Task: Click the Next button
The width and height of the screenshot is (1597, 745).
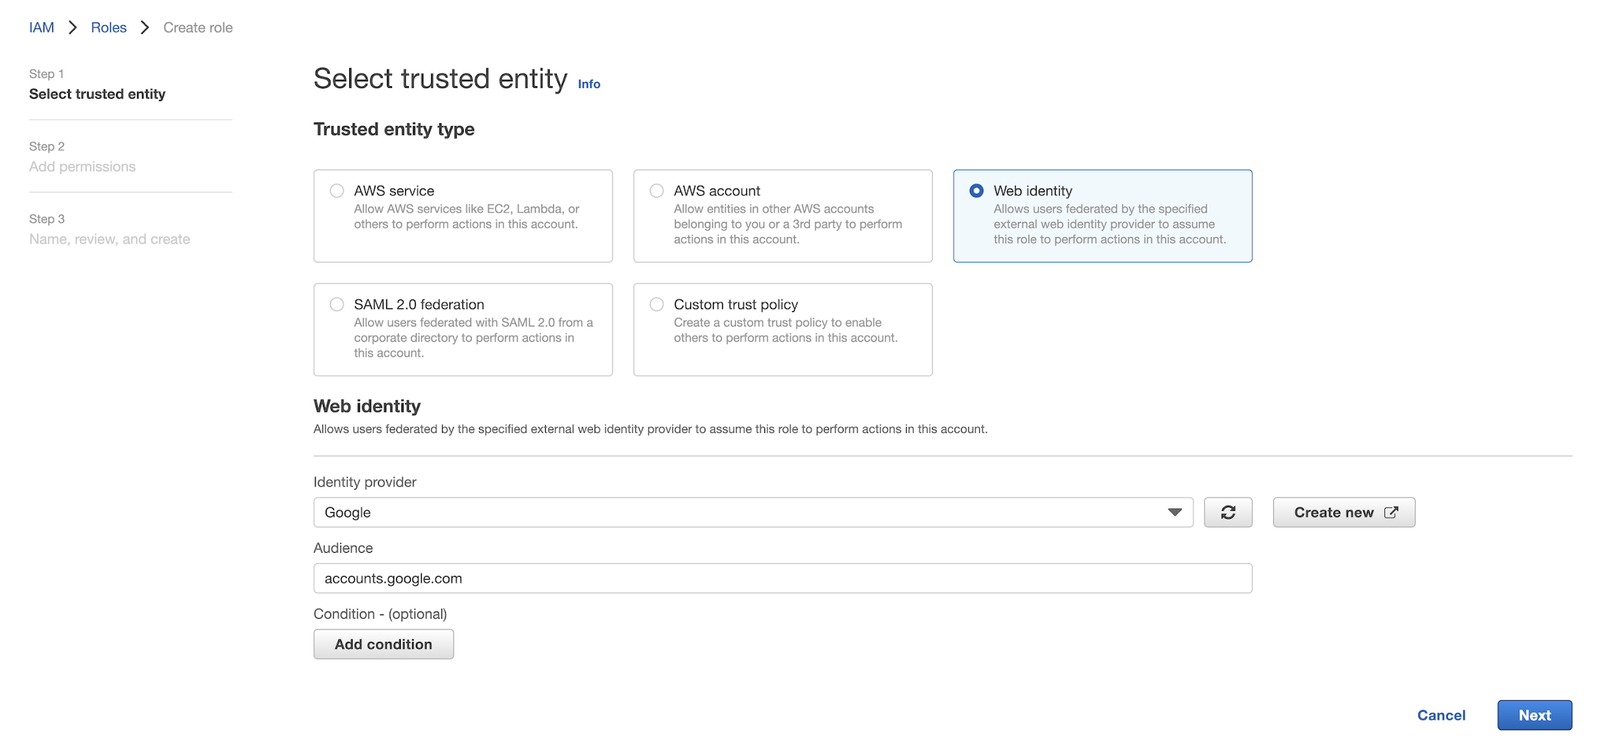Action: 1535,715
